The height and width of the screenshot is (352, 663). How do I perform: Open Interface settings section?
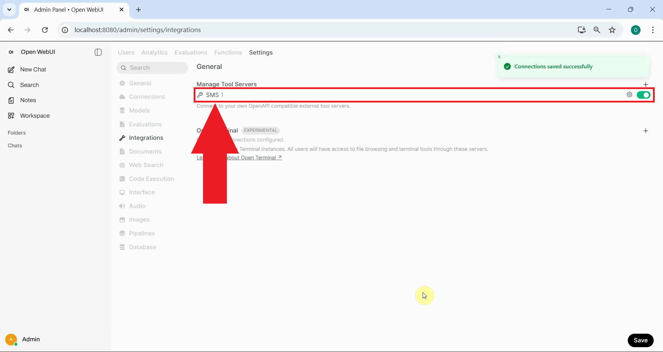pyautogui.click(x=142, y=192)
